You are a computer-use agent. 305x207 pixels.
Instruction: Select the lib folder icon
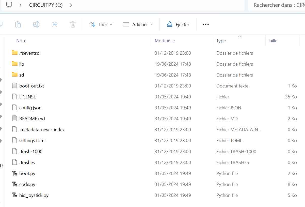pos(15,64)
